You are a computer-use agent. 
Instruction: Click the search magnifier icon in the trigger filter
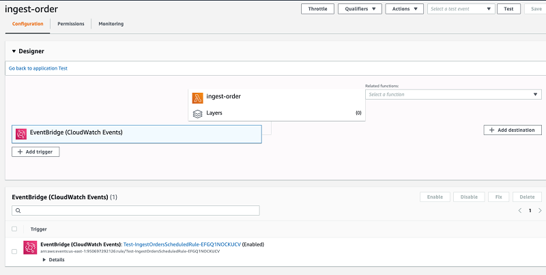18,211
